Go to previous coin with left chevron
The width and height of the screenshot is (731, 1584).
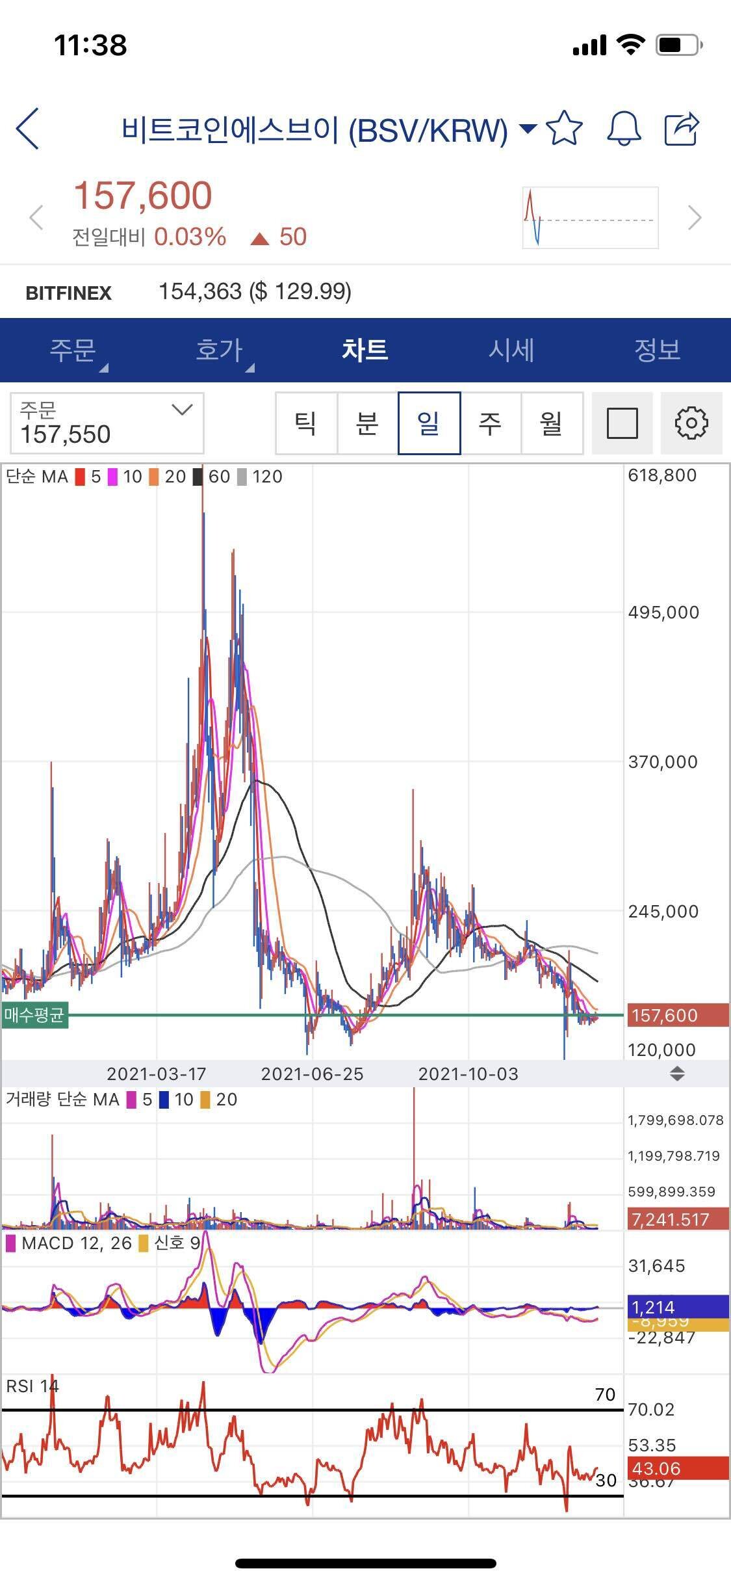(36, 217)
